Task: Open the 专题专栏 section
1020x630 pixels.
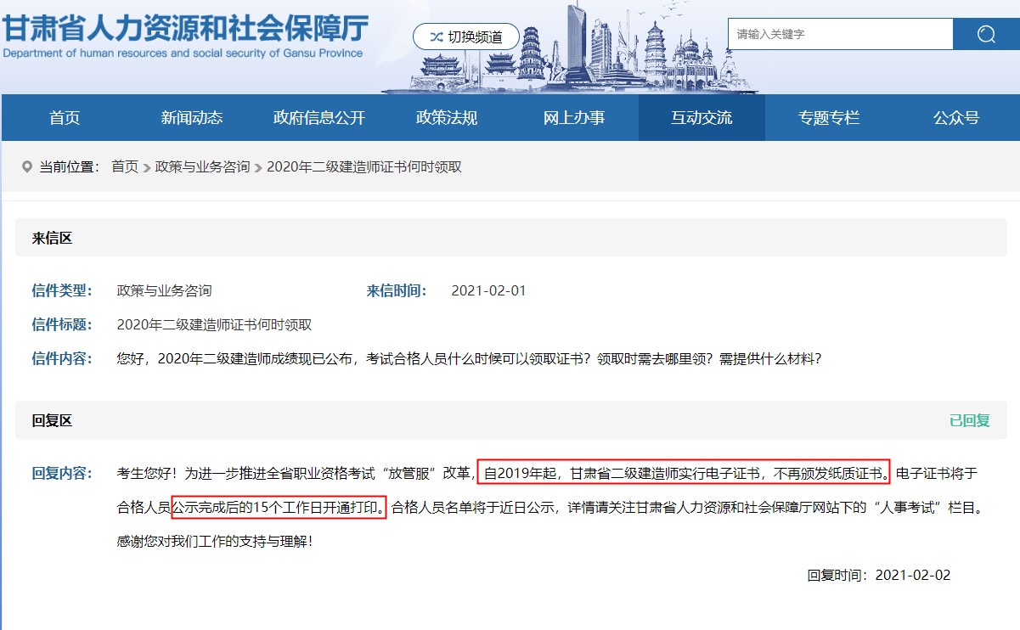Action: 828,118
